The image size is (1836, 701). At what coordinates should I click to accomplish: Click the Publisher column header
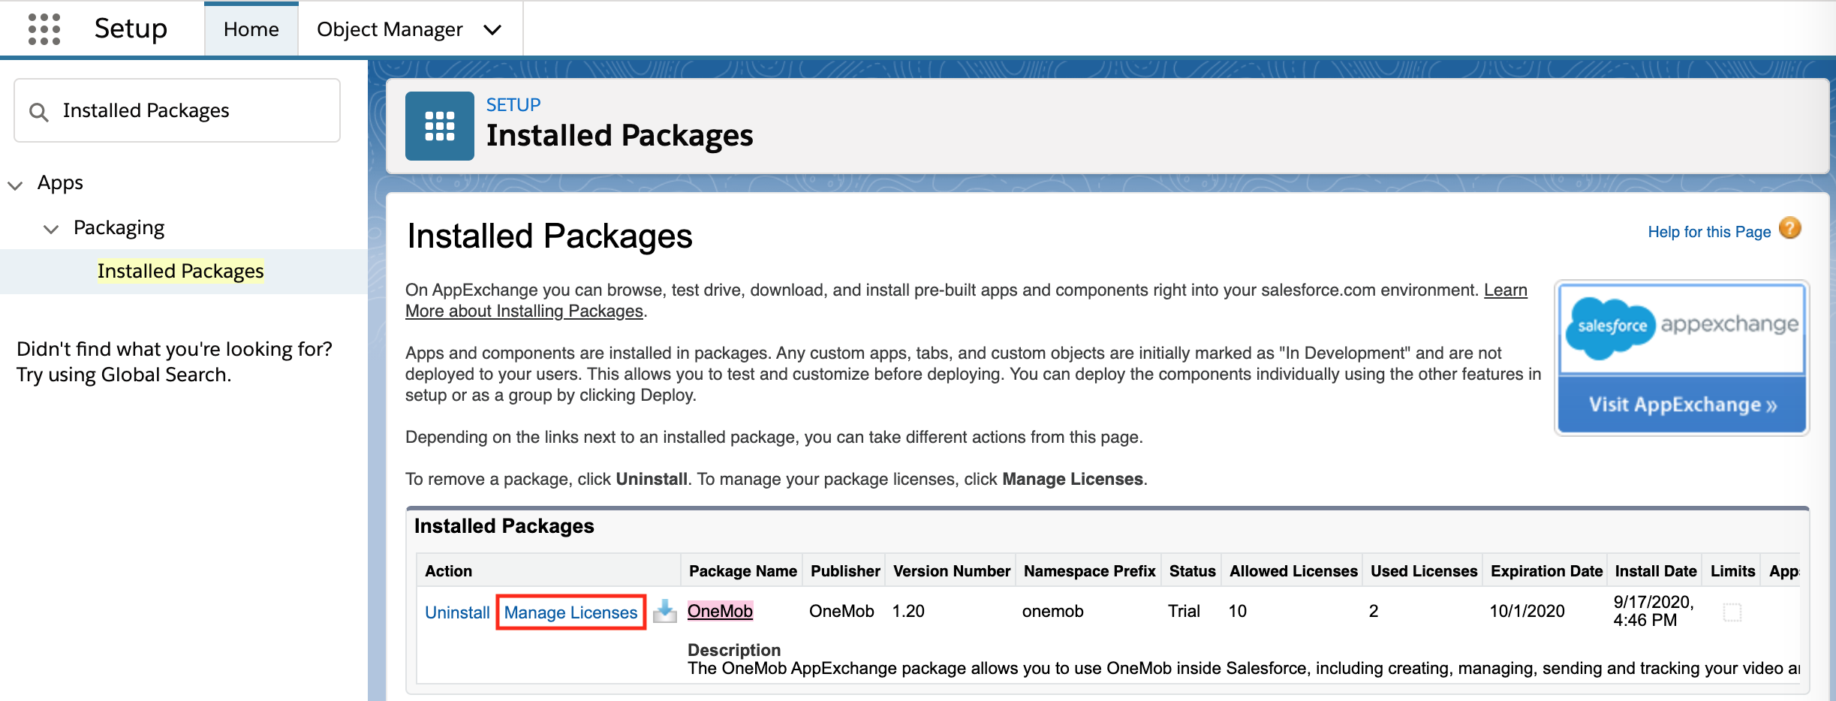pyautogui.click(x=844, y=571)
